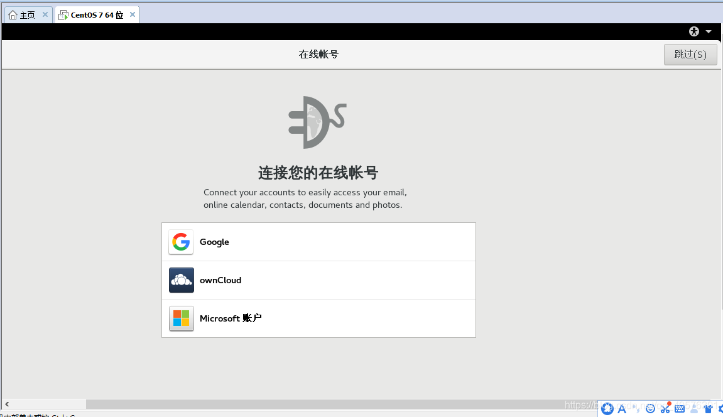Open the accessibility menu icon in top bar
723x417 pixels.
click(694, 31)
